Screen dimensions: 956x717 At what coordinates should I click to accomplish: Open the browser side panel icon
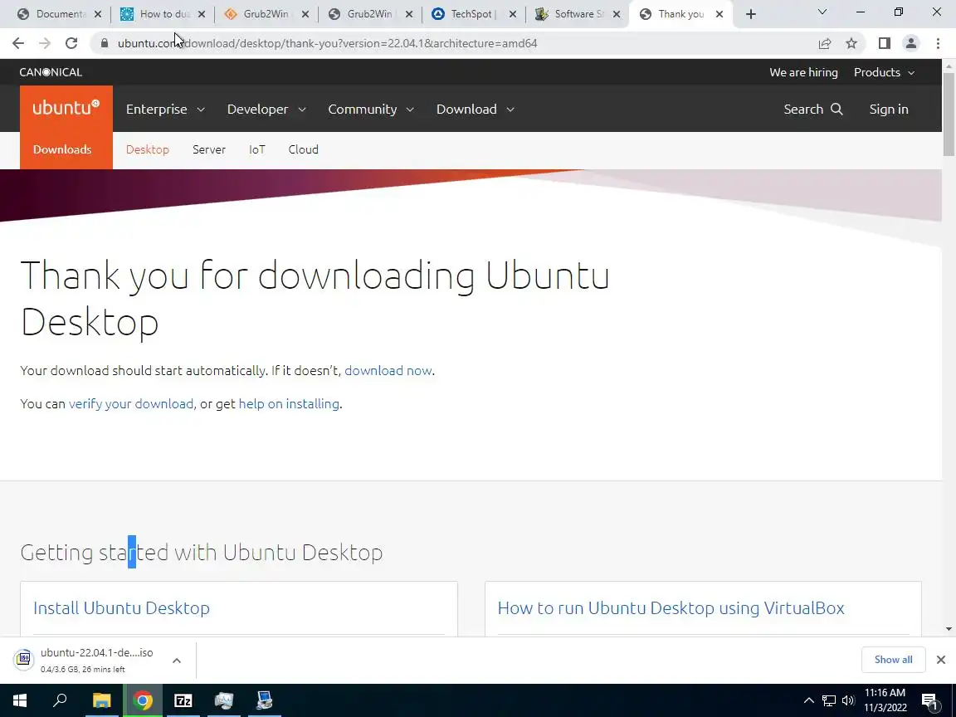(x=884, y=42)
